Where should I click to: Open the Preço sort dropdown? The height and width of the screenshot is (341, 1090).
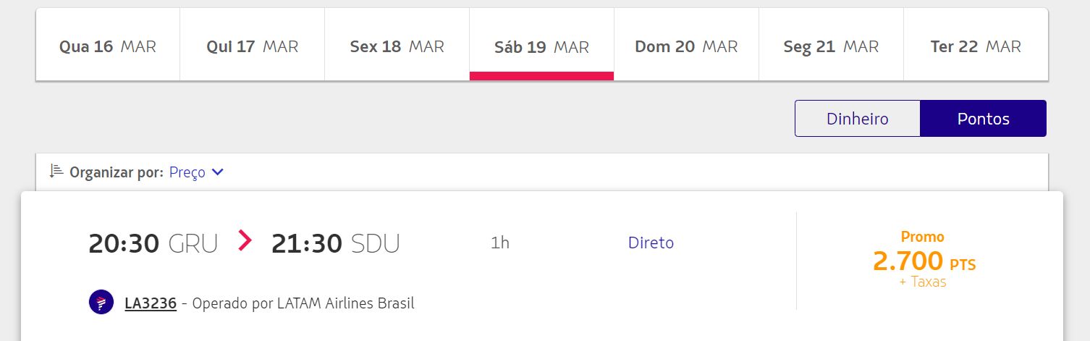[196, 172]
